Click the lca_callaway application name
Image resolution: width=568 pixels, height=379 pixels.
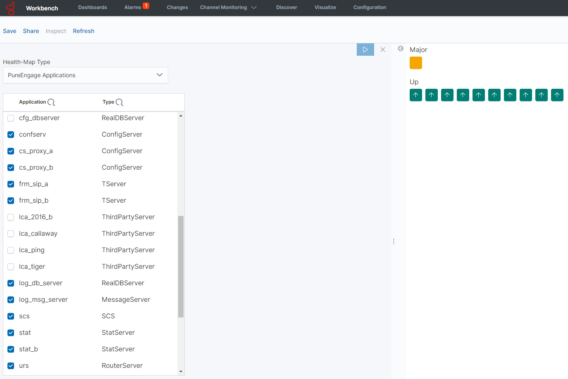[38, 234]
